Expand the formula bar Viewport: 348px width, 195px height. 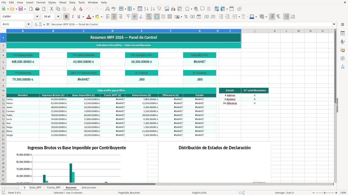click(x=334, y=24)
